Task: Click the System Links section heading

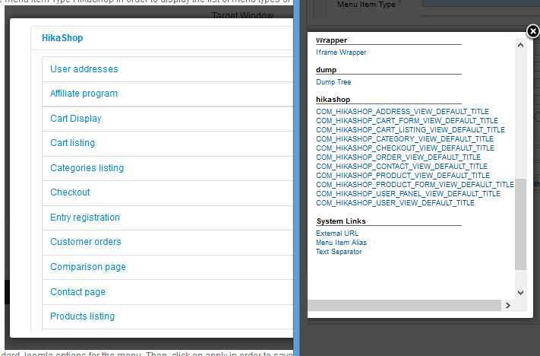Action: pyautogui.click(x=341, y=221)
